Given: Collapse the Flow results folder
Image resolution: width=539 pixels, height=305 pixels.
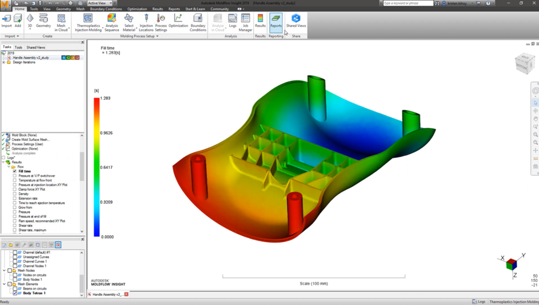Looking at the screenshot, I should [x=9, y=167].
